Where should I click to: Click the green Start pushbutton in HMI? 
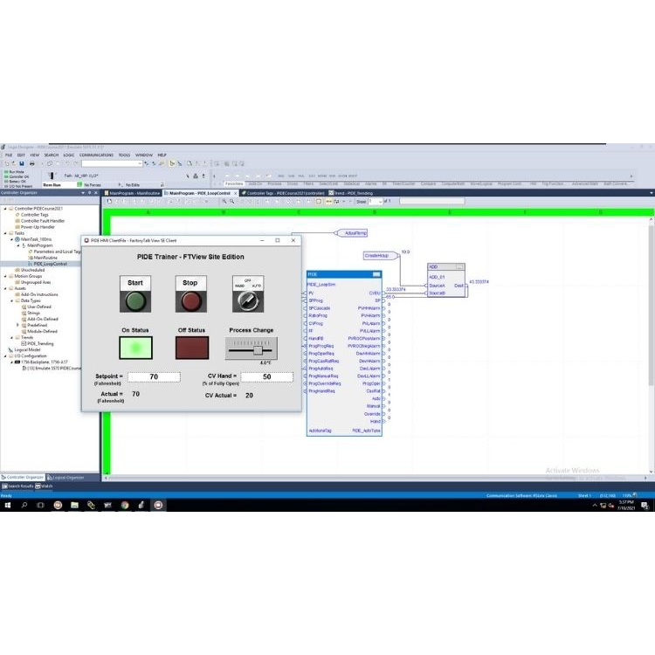click(x=135, y=301)
